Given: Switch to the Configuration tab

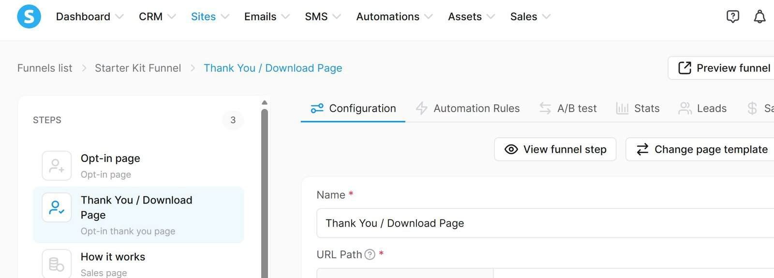Looking at the screenshot, I should tap(353, 108).
